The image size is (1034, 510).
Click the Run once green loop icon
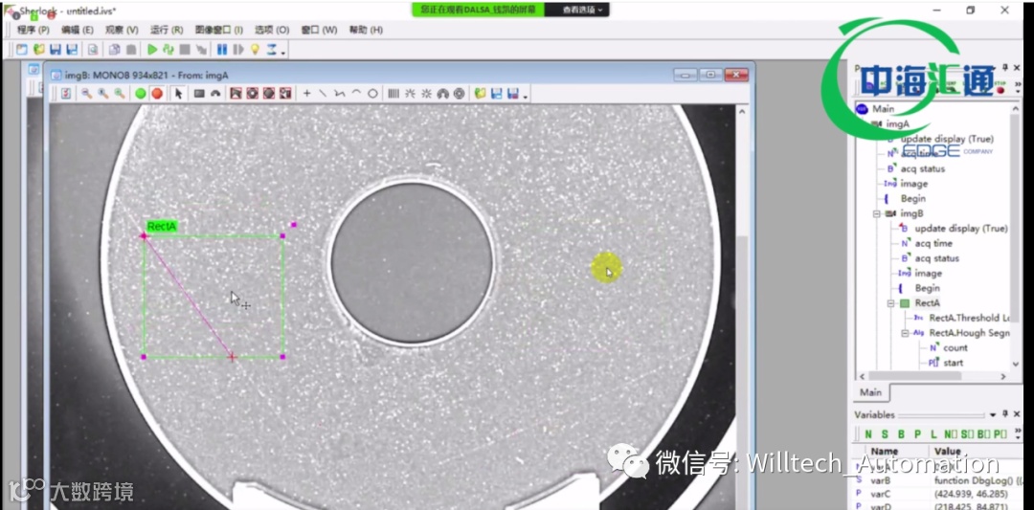click(x=169, y=50)
